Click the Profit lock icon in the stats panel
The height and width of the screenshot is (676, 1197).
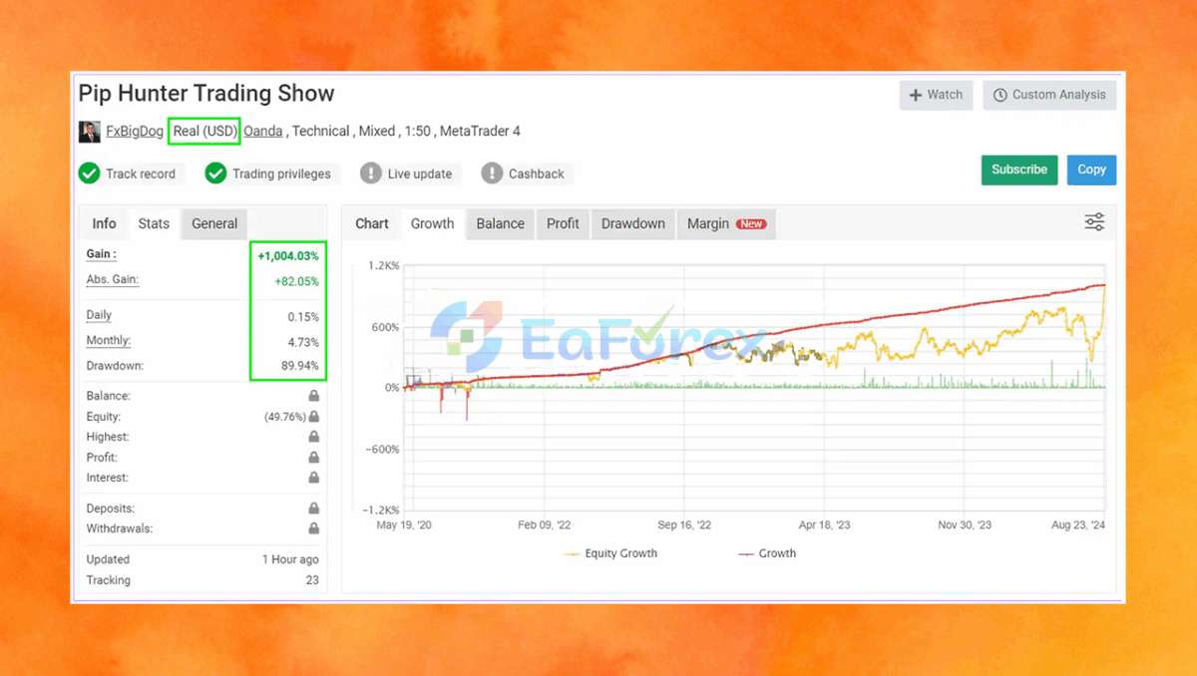point(314,458)
